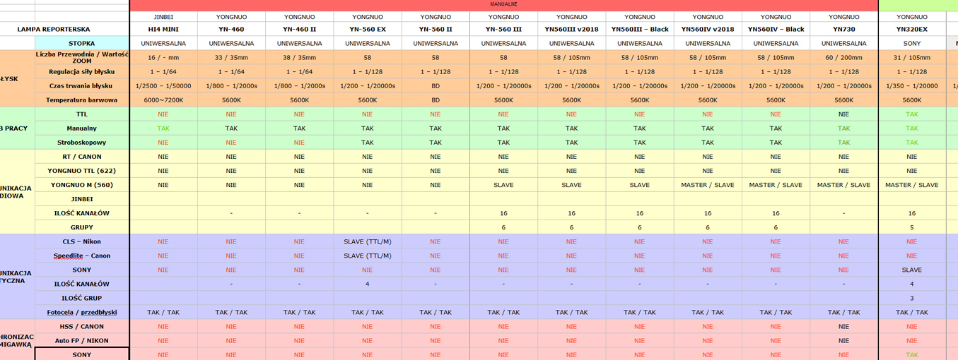
Task: Select the JINBEI brand cell above HI4 MINI
Action: (163, 17)
